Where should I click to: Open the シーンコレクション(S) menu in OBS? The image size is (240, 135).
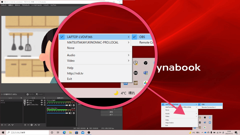36,5
